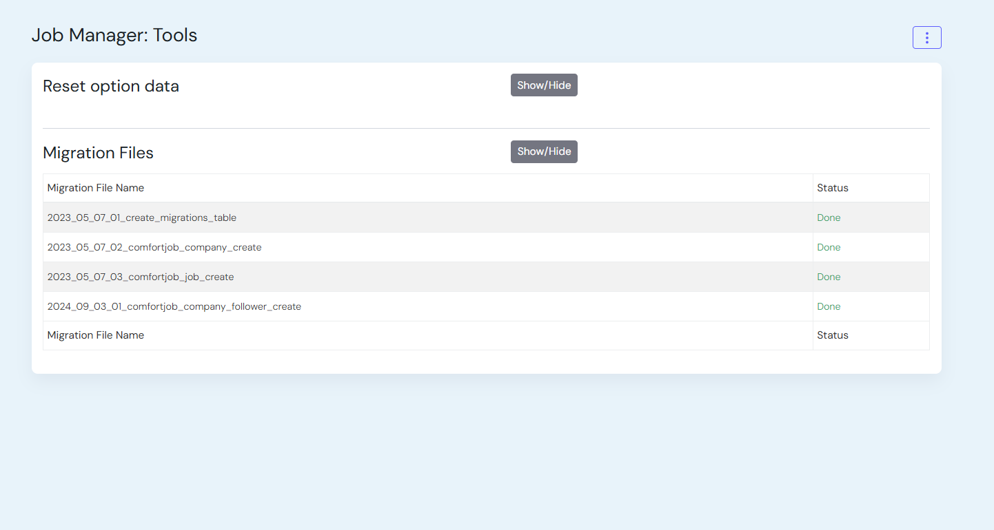Image resolution: width=994 pixels, height=530 pixels.
Task: Click the bottom Status footer cell
Action: [833, 335]
